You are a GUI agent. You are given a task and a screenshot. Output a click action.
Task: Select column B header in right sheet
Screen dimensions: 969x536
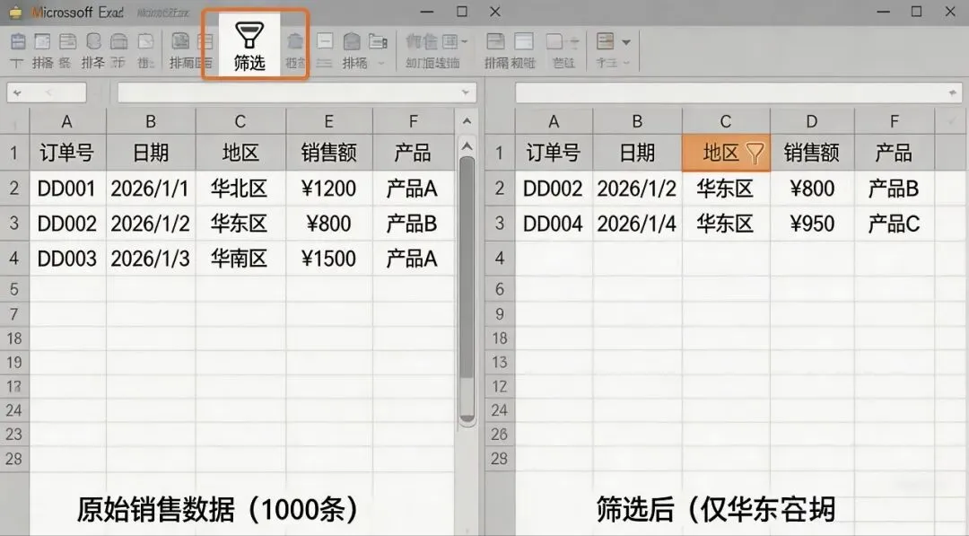(637, 122)
